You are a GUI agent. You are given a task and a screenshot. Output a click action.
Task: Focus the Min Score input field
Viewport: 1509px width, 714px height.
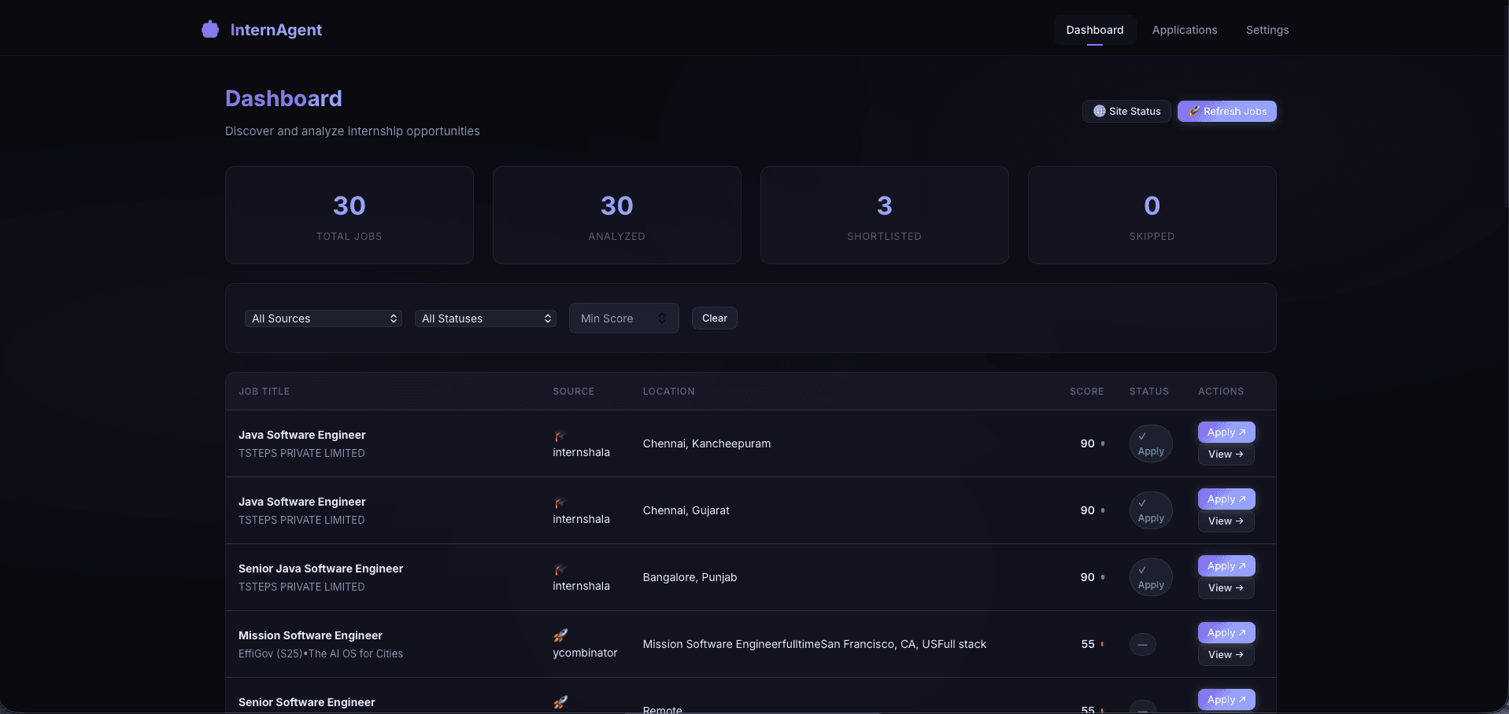click(623, 318)
